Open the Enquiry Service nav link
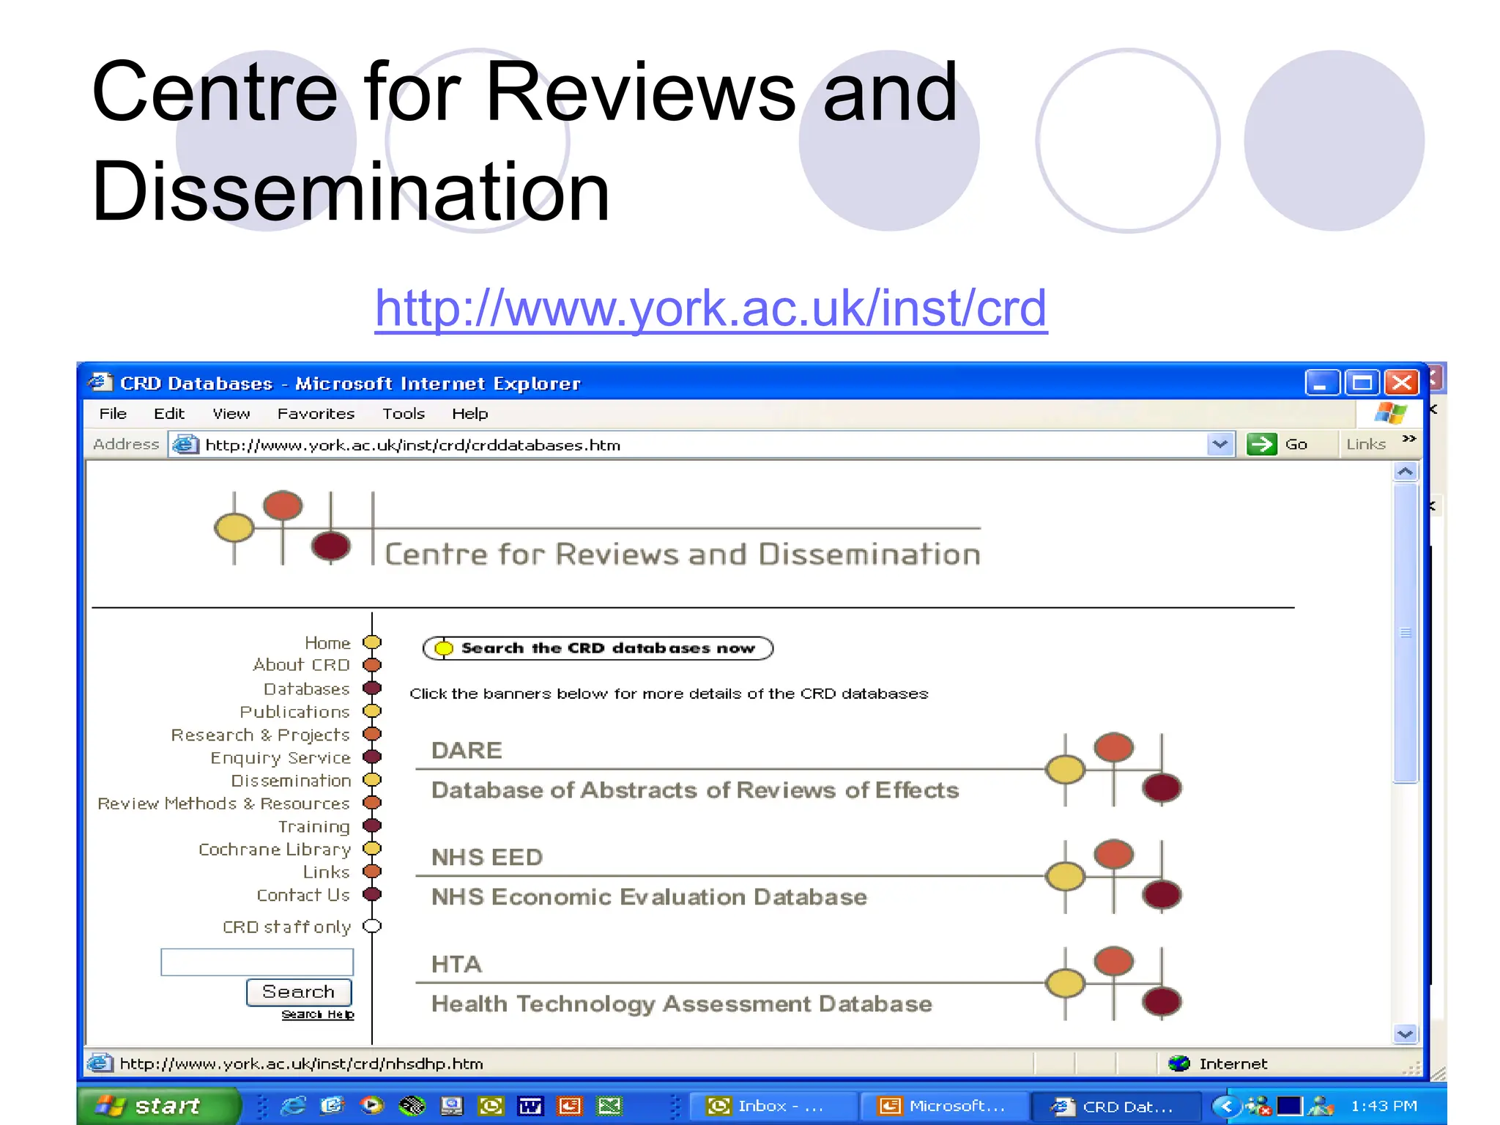The width and height of the screenshot is (1500, 1125). point(281,757)
